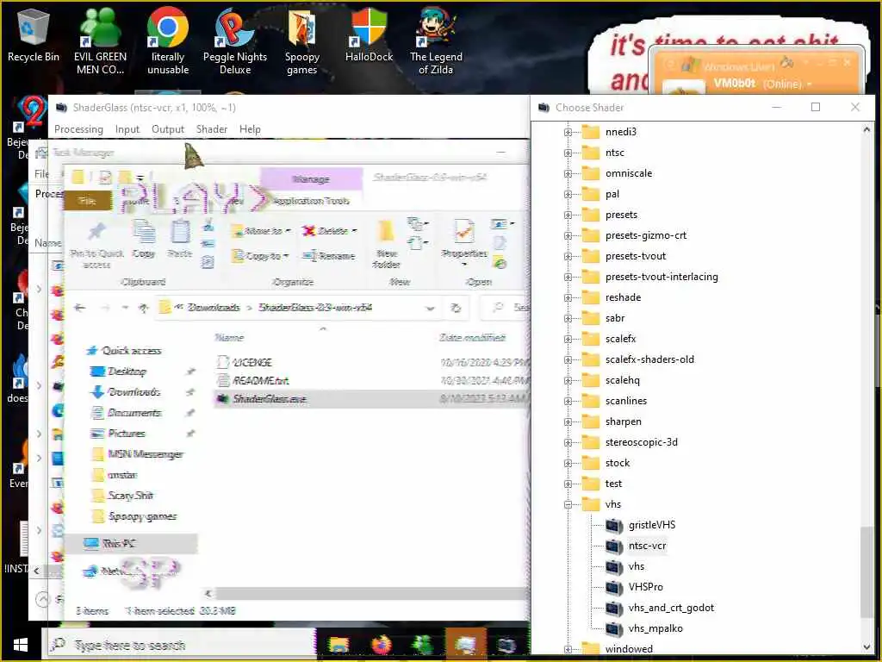Choose the vhs shader file icon
The height and width of the screenshot is (662, 882).
613,567
